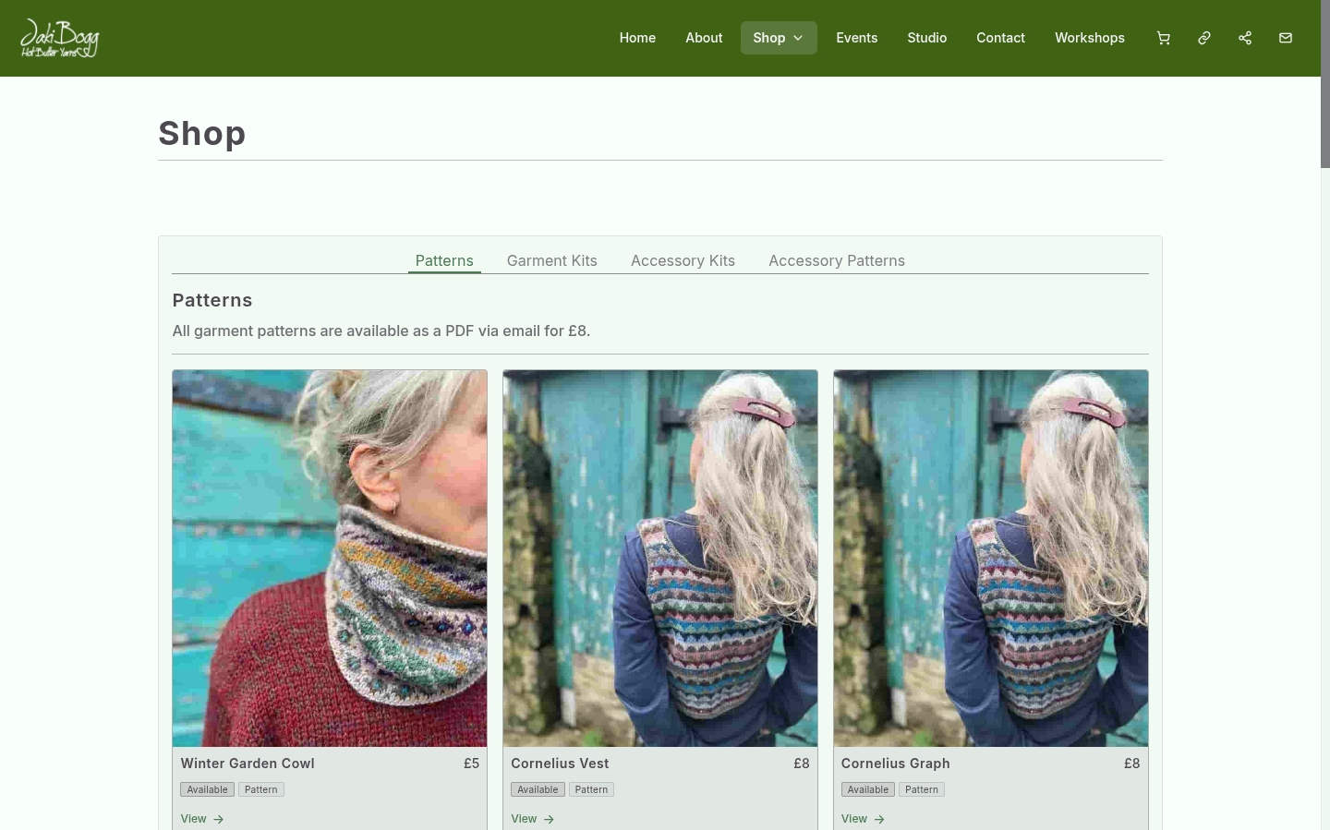Open the Workshops page
This screenshot has height=830, width=1330.
click(x=1090, y=38)
